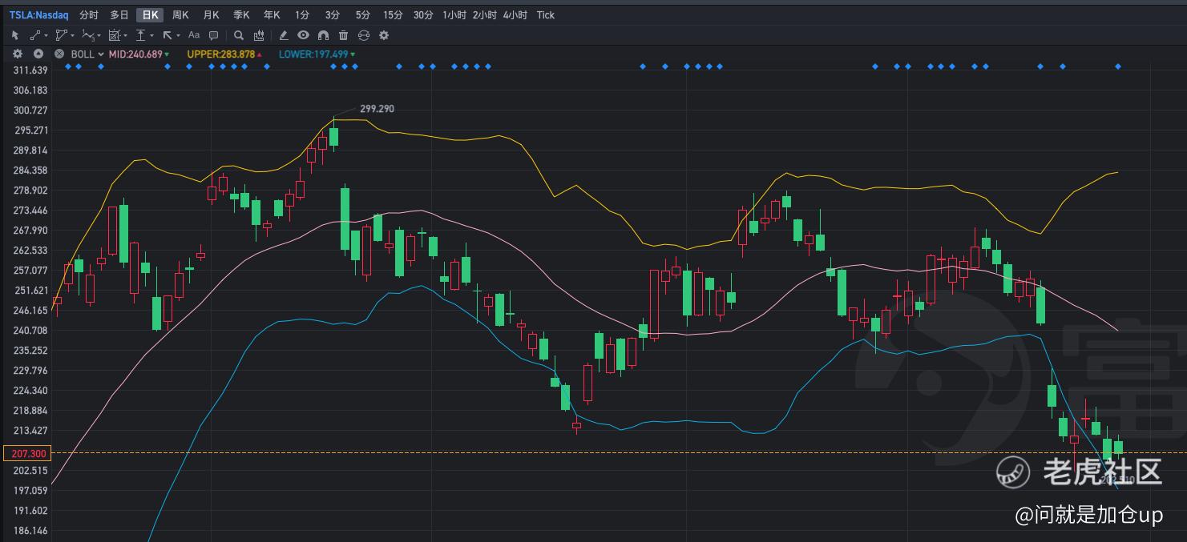Collapse the BOLL indicator with up-arrow icon
The height and width of the screenshot is (542, 1187).
click(x=38, y=54)
